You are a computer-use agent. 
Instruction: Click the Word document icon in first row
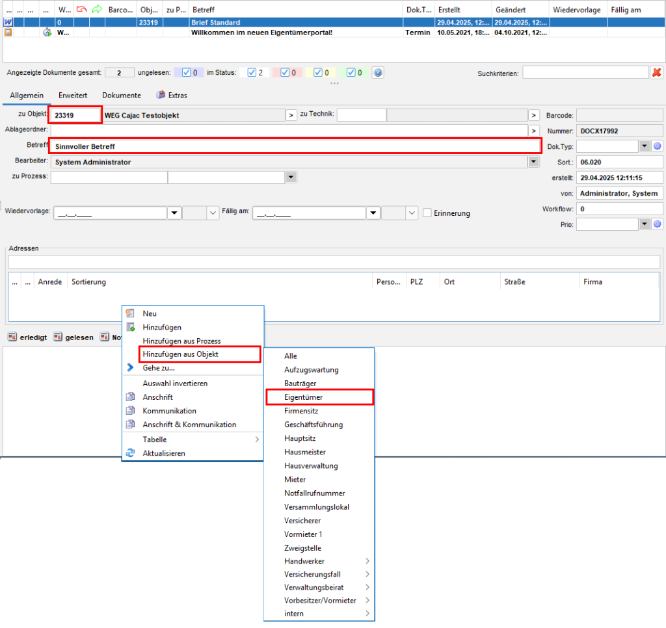coord(8,22)
